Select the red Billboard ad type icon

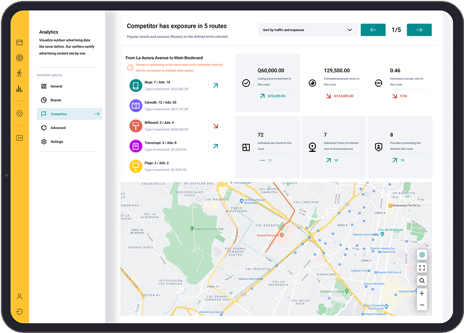(x=136, y=126)
